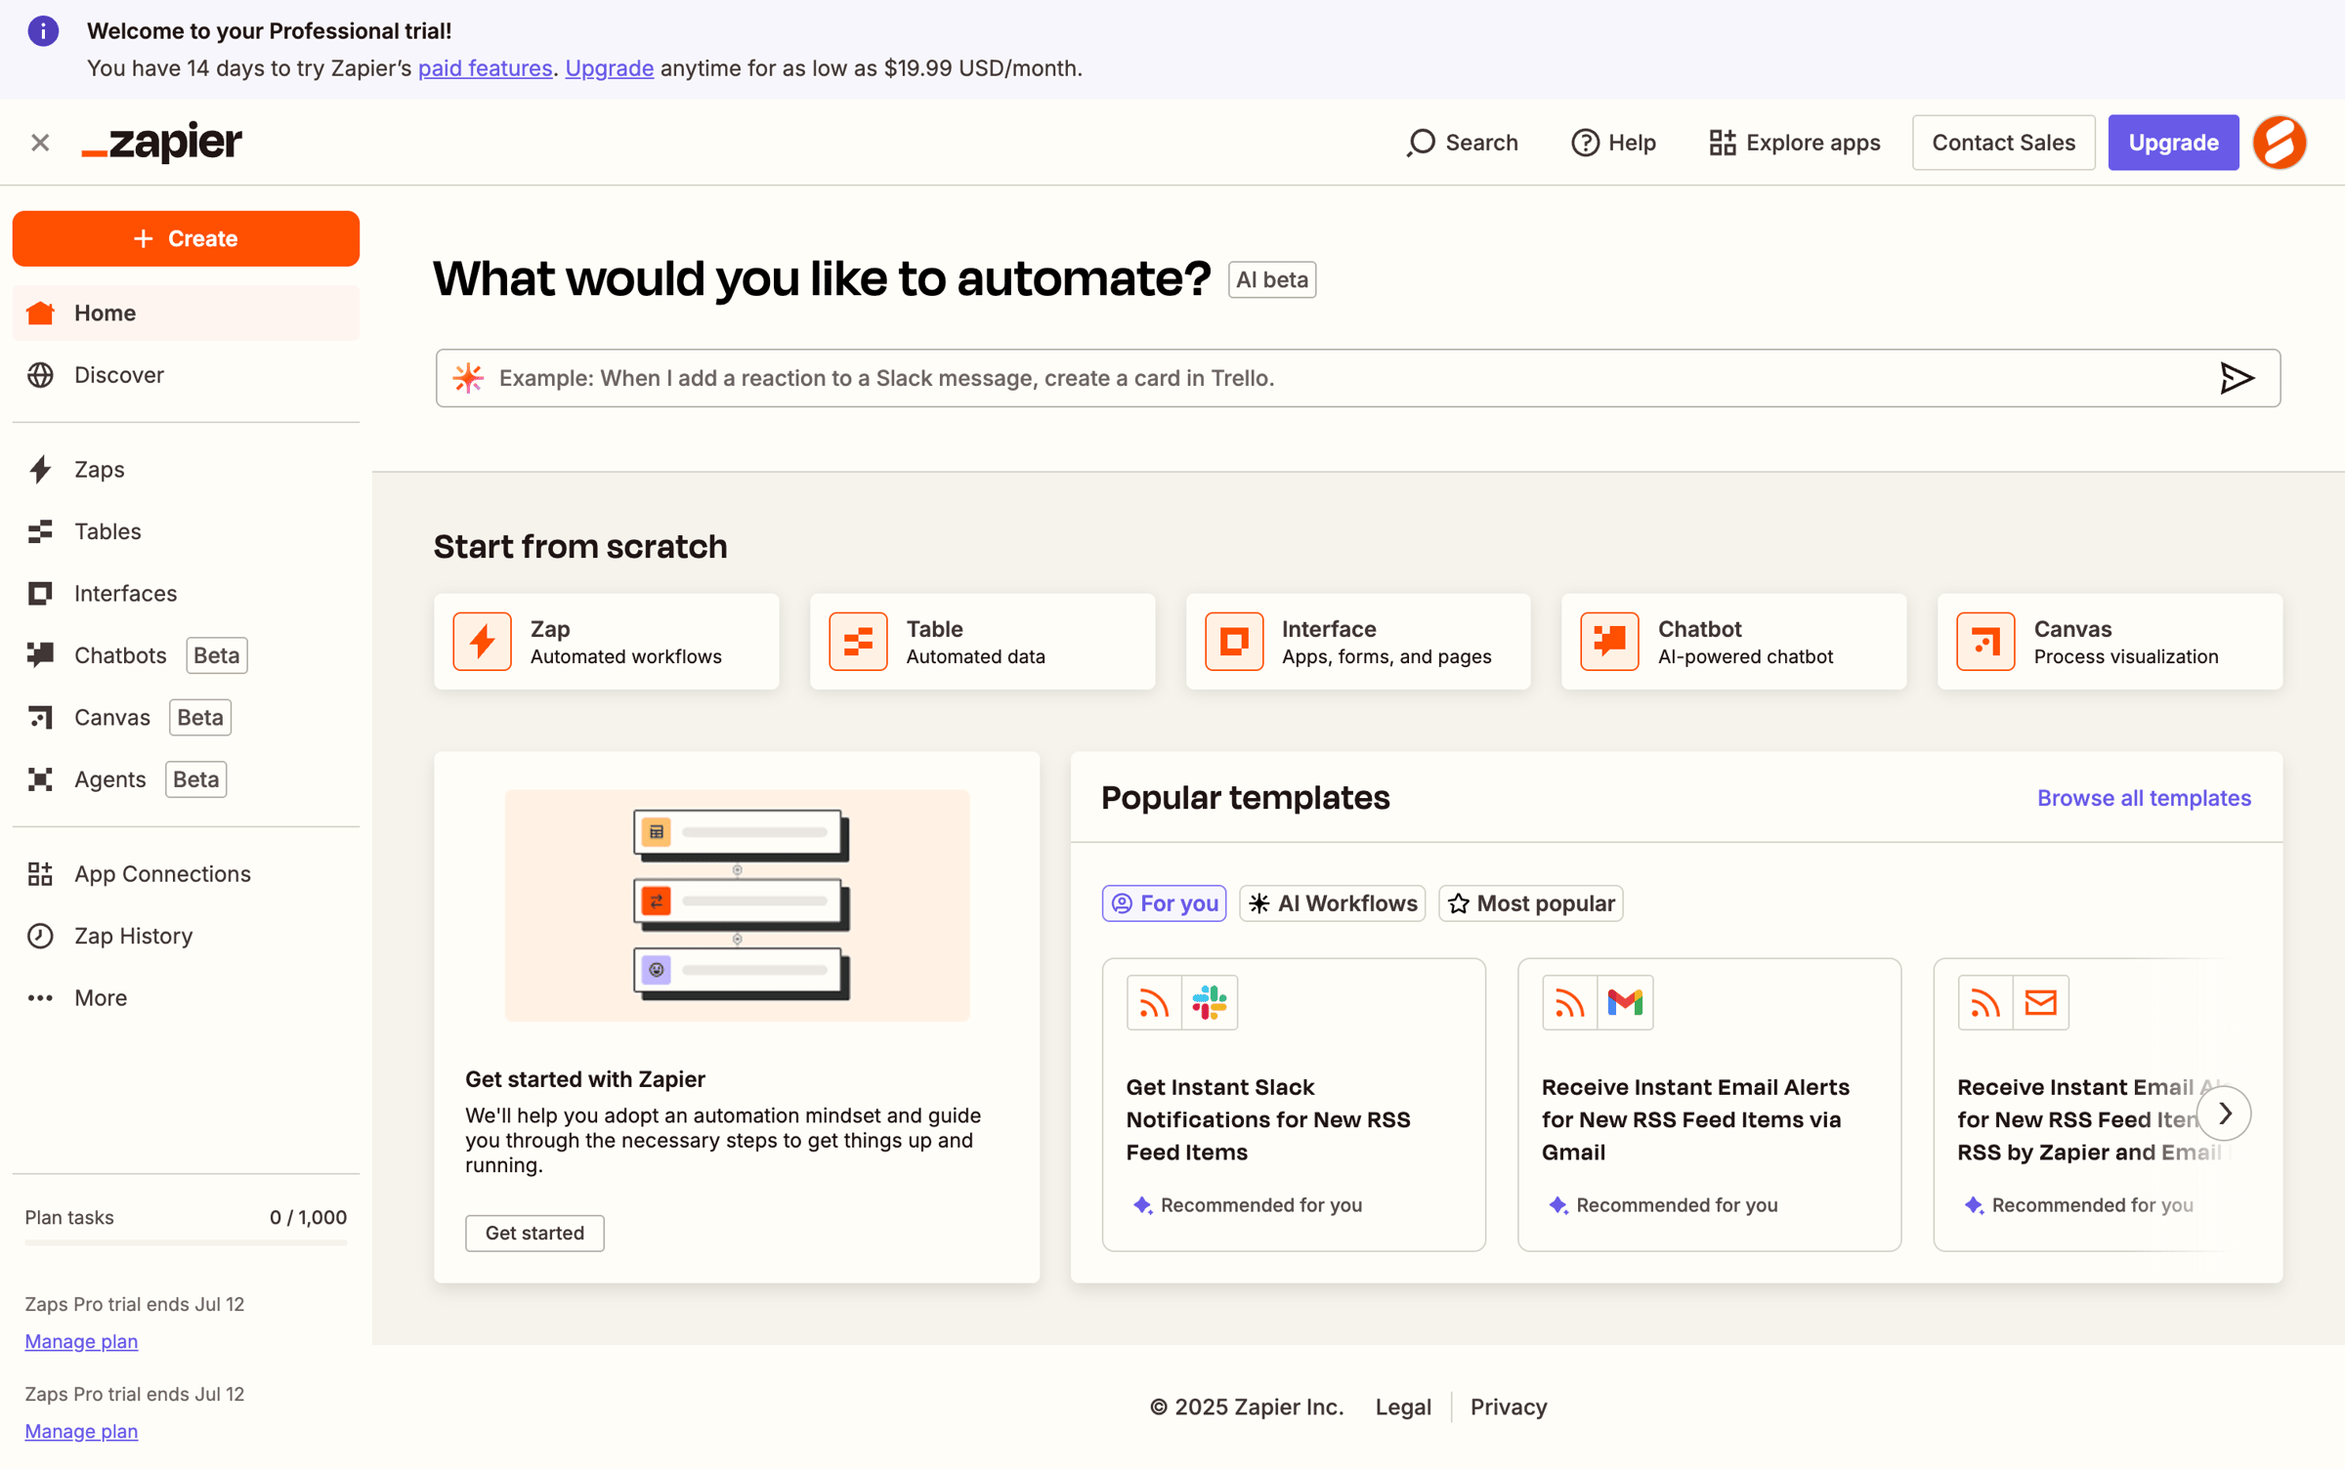2345x1469 pixels.
Task: Click the Chatbot card icon
Action: [x=1609, y=642]
